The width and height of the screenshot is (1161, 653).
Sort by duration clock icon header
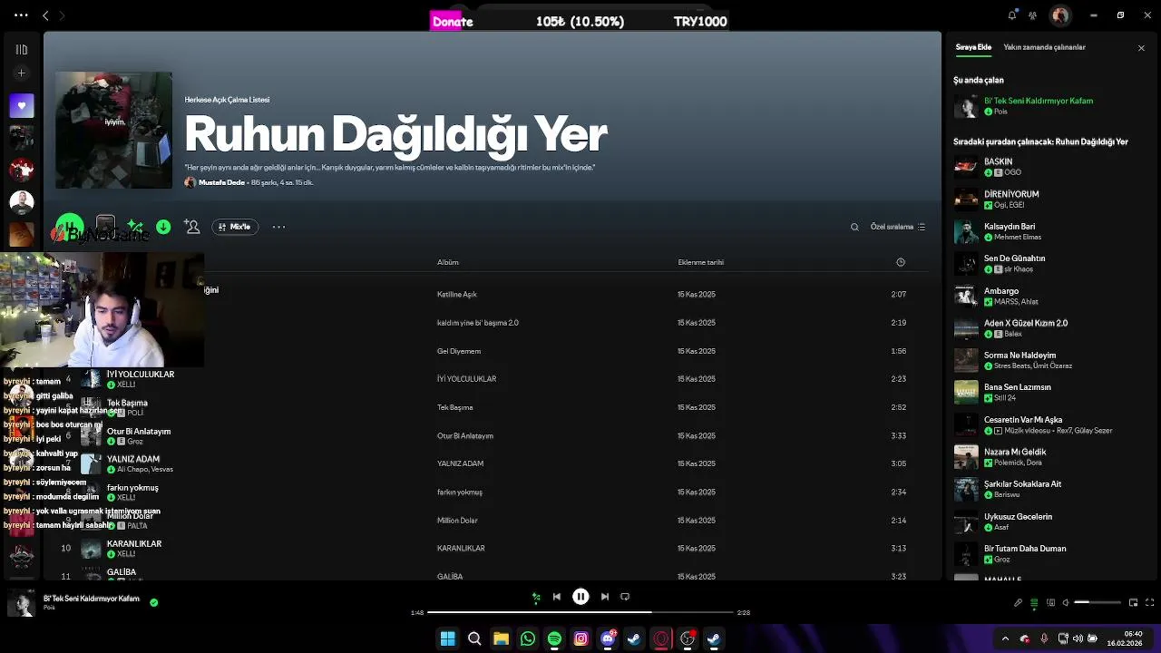click(901, 262)
